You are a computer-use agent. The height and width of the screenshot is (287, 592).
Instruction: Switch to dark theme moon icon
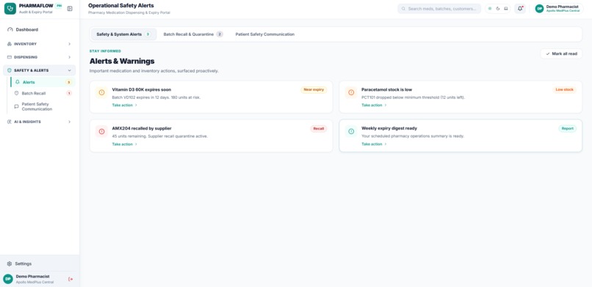coord(498,9)
